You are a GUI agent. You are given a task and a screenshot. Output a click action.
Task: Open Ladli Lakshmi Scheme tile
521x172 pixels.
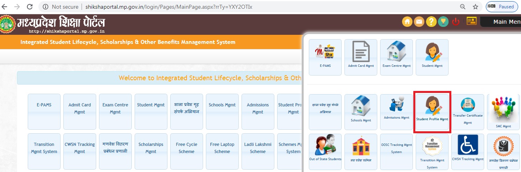click(x=258, y=148)
